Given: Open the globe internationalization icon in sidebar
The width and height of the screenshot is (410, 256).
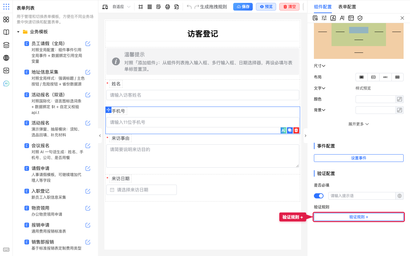Looking at the screenshot, I should (6, 58).
